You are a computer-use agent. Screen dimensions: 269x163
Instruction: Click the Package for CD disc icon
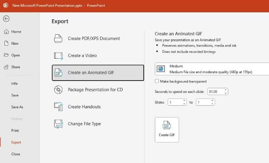tap(58, 89)
